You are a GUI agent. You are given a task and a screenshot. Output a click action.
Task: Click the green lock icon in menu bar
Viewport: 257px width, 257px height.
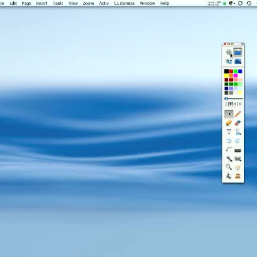[x=225, y=3]
